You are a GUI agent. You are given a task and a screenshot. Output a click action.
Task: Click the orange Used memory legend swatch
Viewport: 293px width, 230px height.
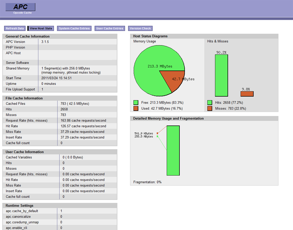tap(136, 108)
